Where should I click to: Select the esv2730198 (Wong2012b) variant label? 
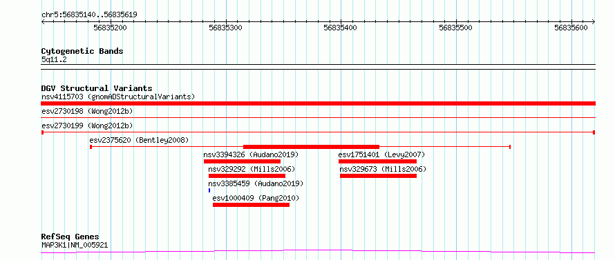click(x=87, y=111)
